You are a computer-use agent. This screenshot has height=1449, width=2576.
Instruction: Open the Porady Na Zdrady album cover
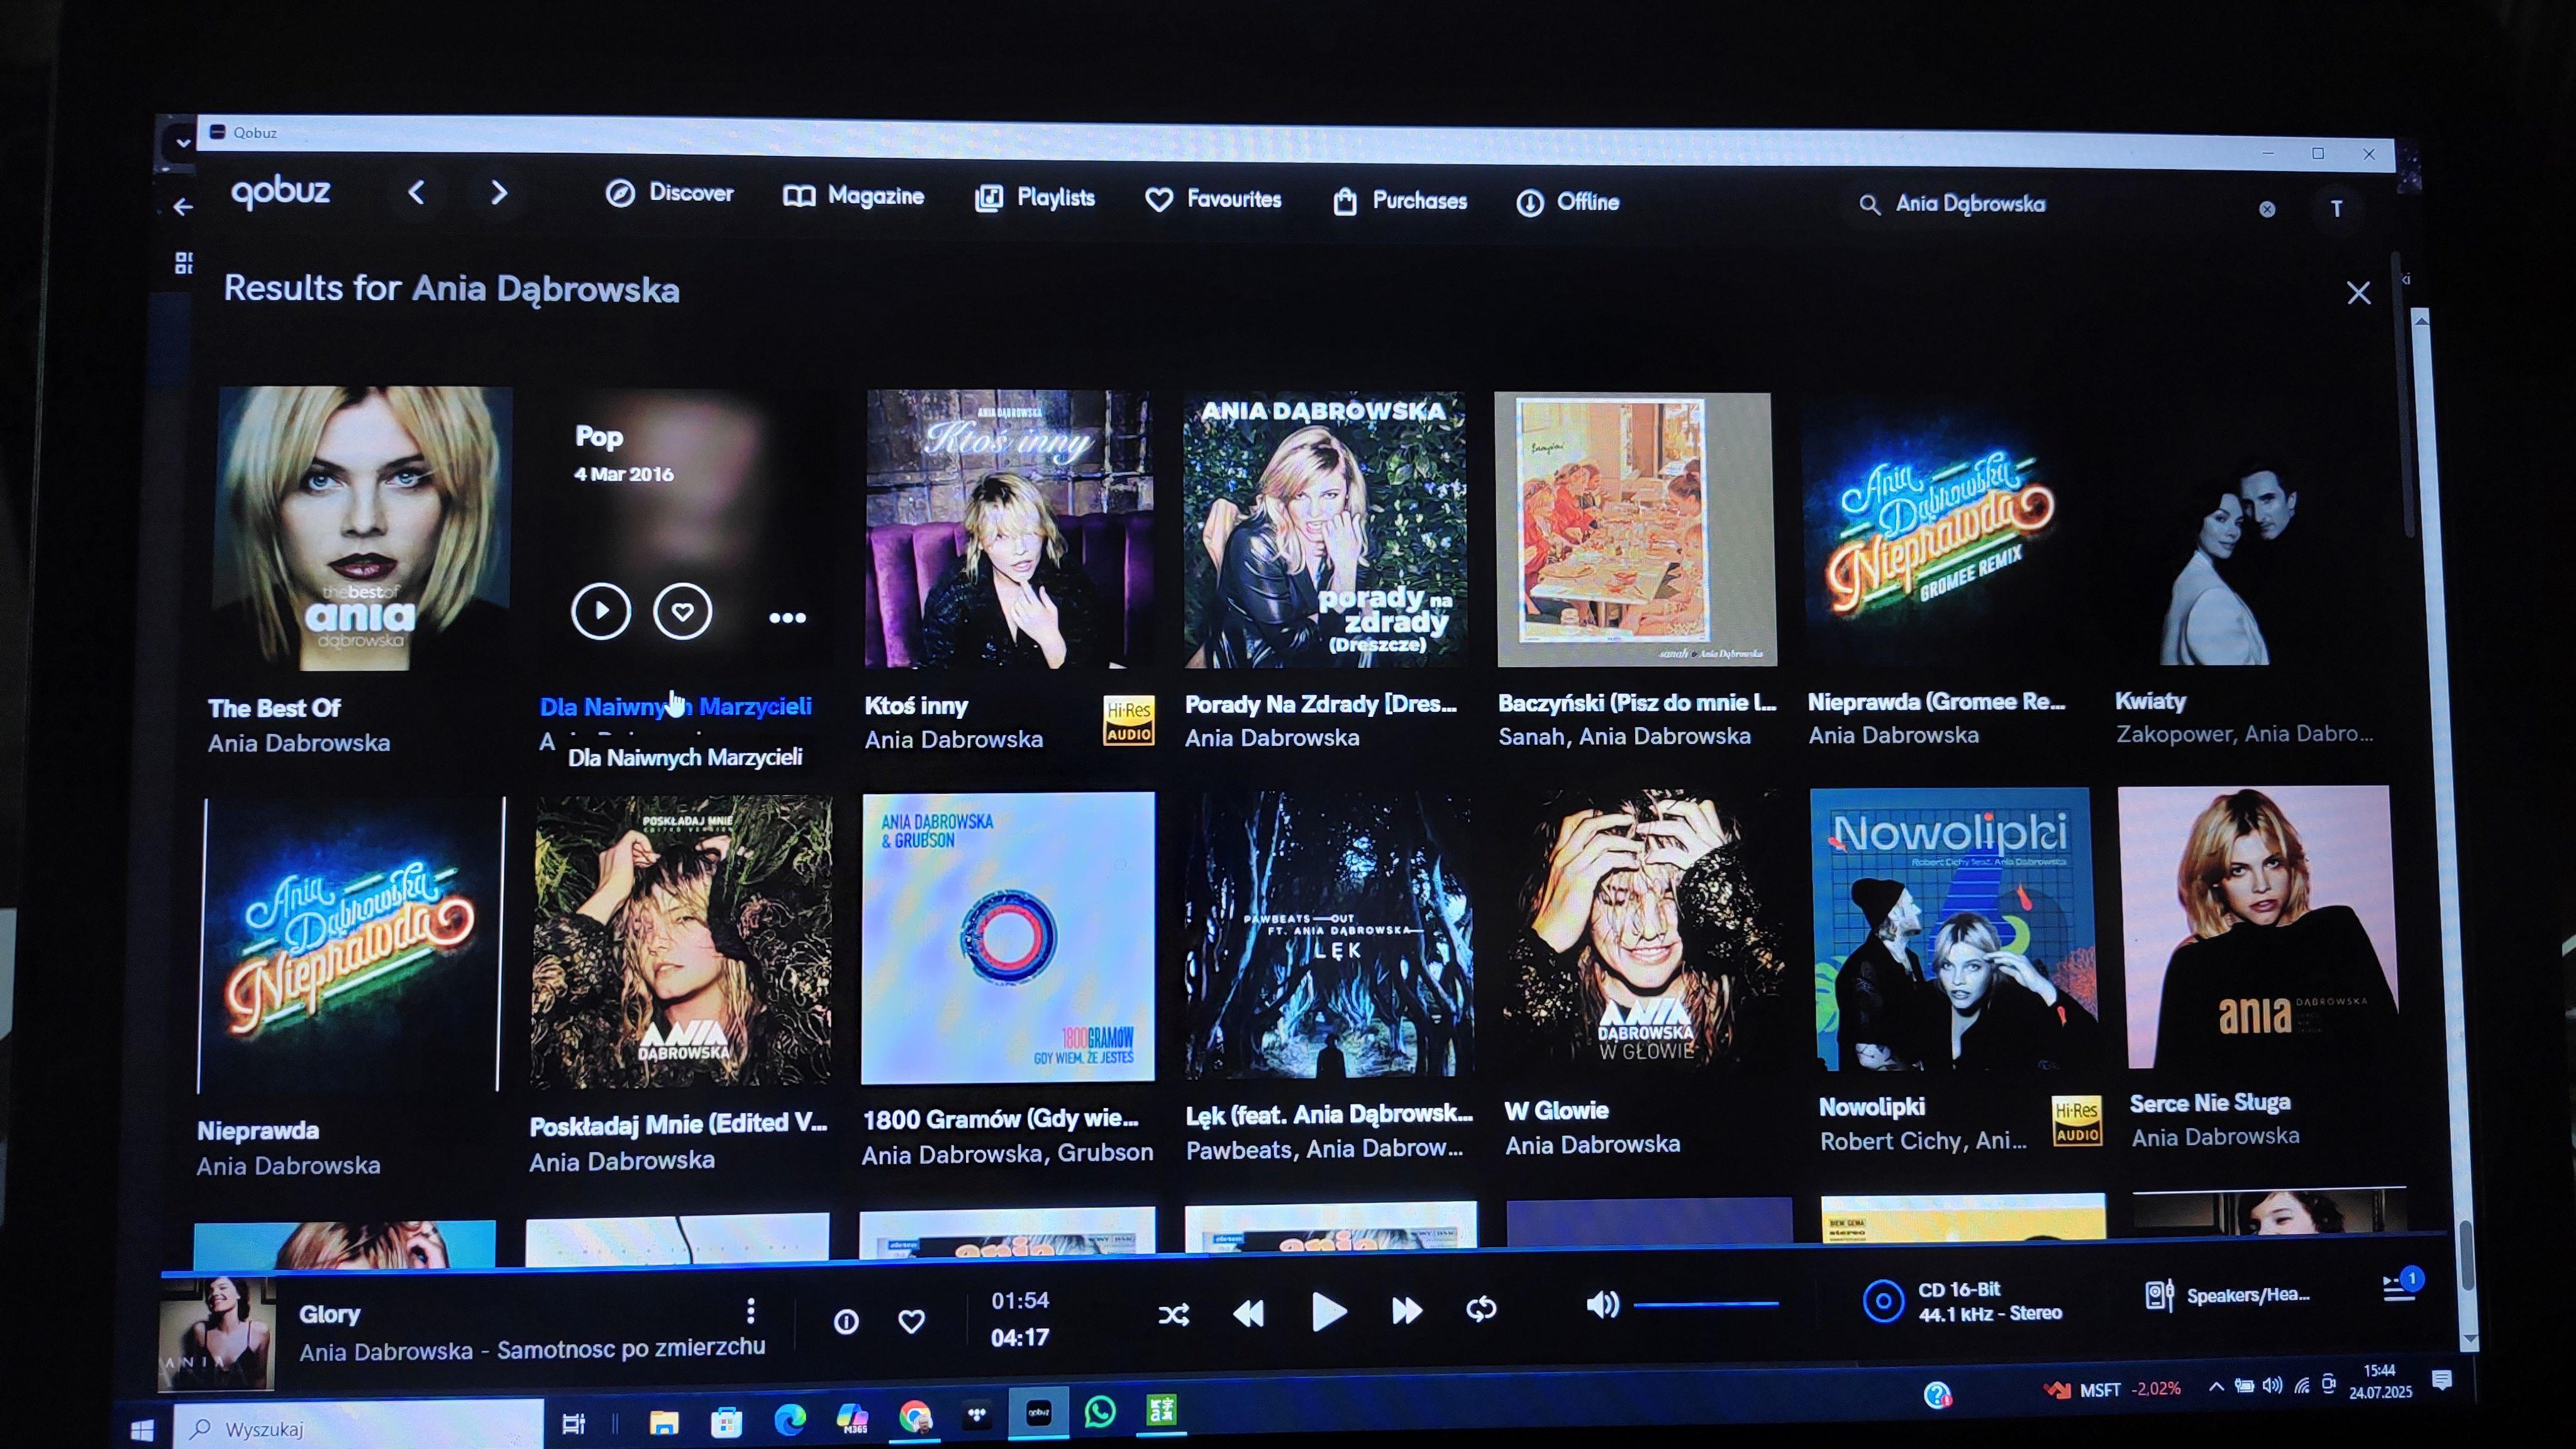tap(1325, 529)
